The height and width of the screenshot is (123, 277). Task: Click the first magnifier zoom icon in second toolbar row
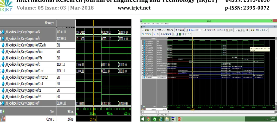coord(162,34)
